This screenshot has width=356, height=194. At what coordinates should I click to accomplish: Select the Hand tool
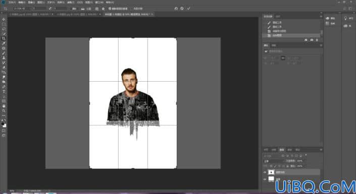pyautogui.click(x=4, y=106)
